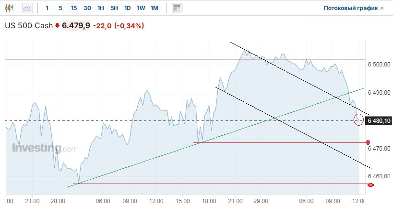Switch to the 30-minute interval

pos(87,8)
